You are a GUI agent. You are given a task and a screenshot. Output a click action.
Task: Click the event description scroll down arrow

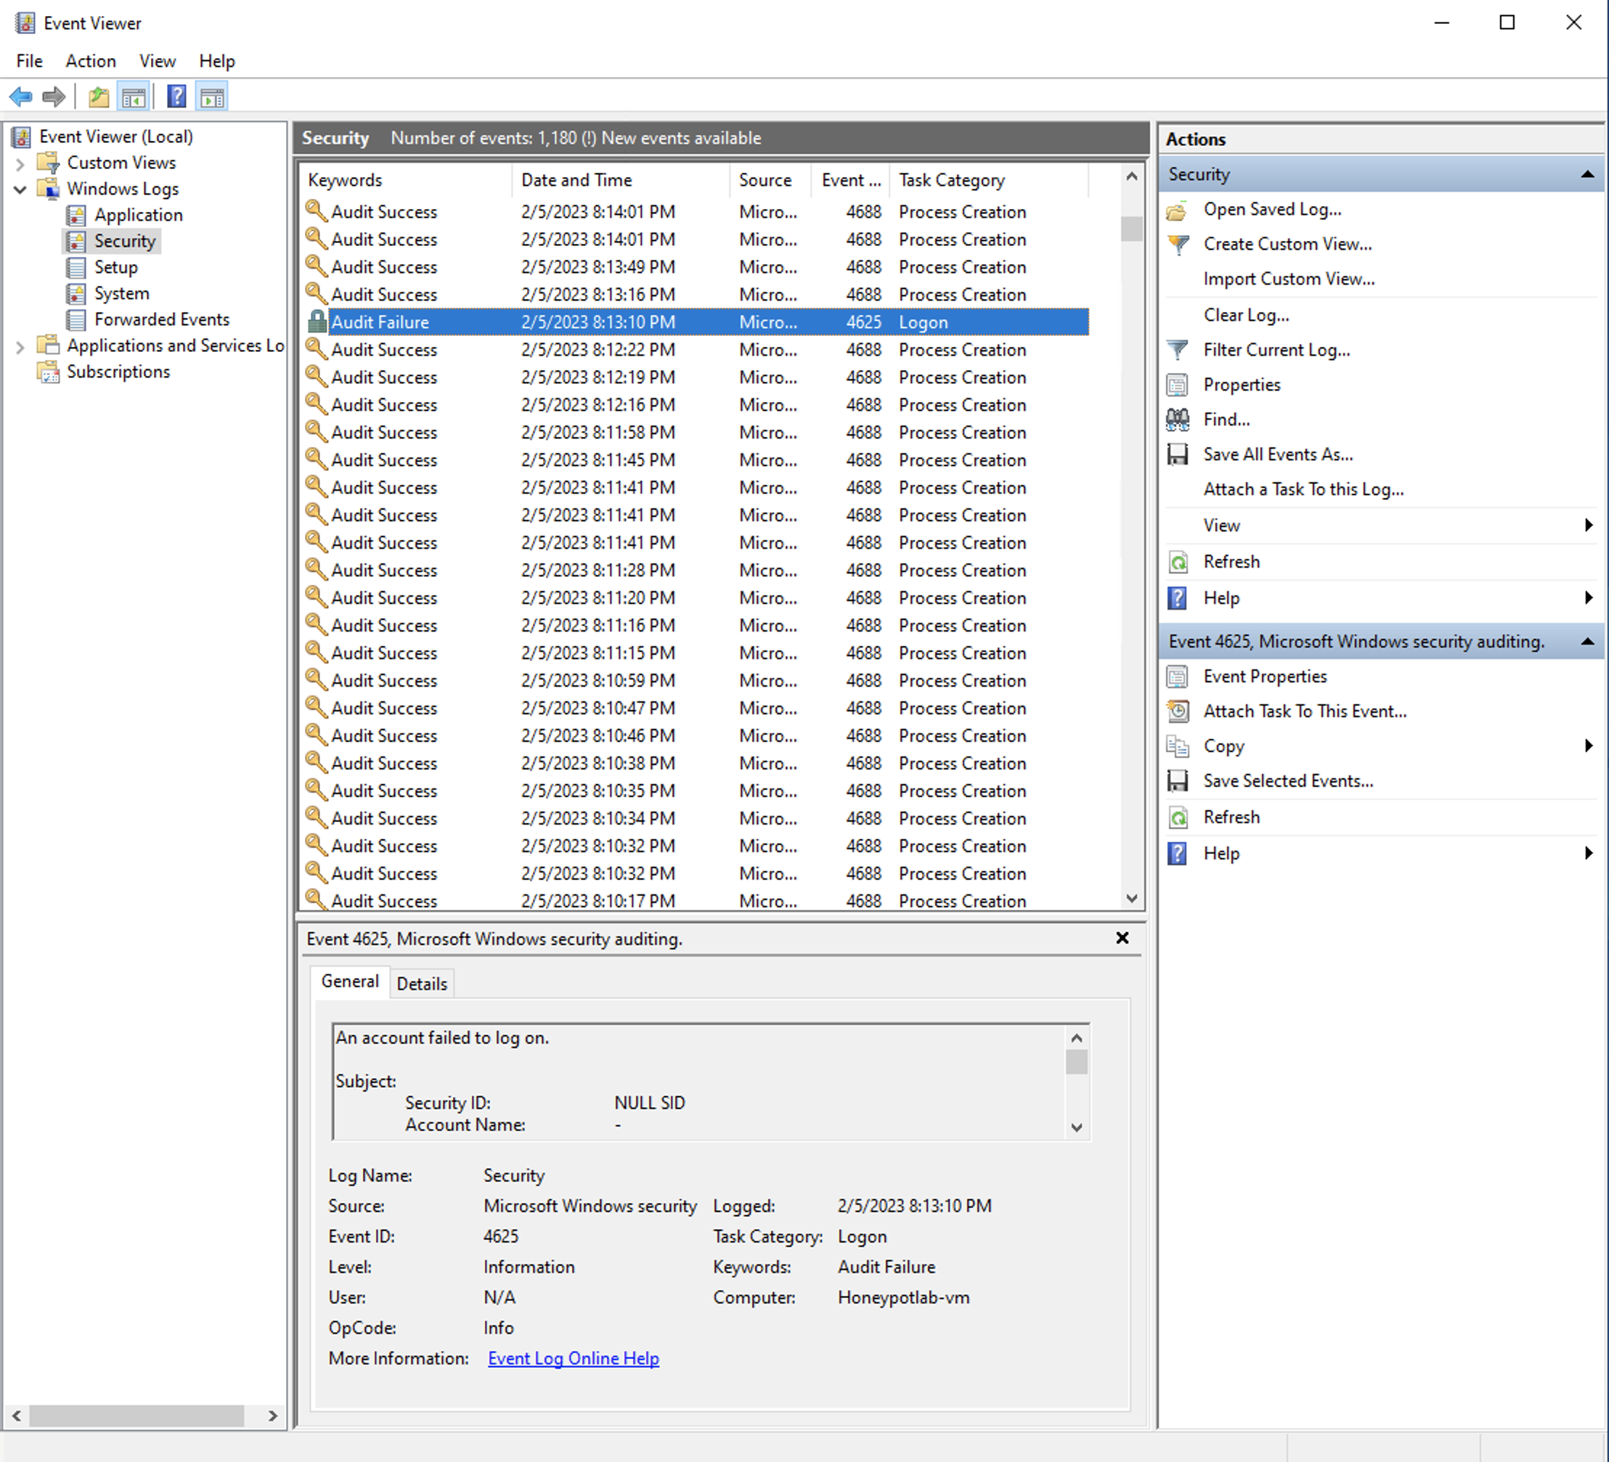(x=1077, y=1127)
